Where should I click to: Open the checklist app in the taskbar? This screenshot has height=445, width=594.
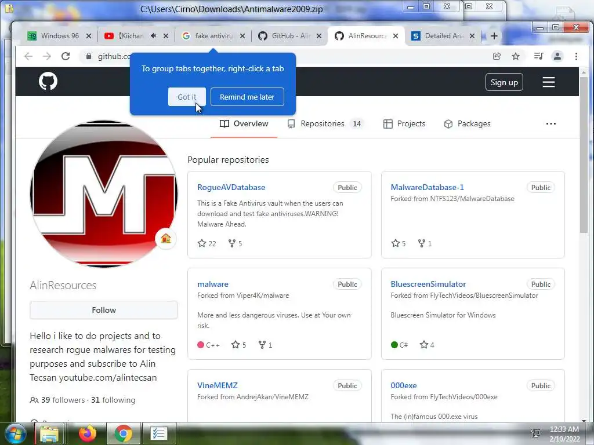click(x=159, y=433)
